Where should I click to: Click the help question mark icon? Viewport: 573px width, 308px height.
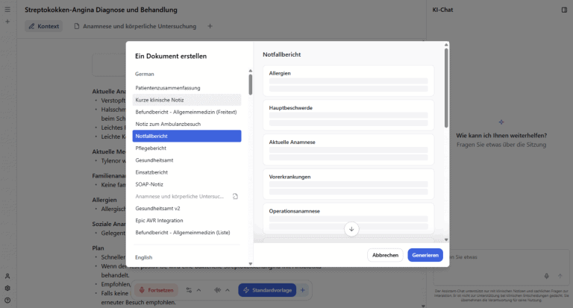[7, 300]
